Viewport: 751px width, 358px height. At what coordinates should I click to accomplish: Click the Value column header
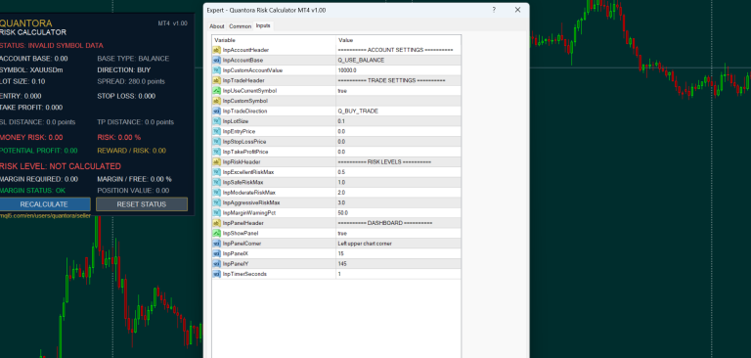pos(399,40)
